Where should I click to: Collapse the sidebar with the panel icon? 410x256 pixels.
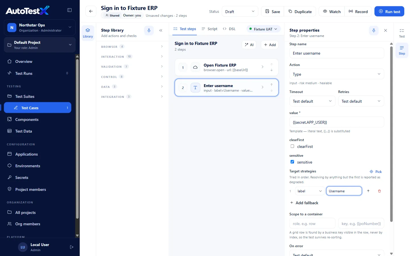[x=69, y=10]
